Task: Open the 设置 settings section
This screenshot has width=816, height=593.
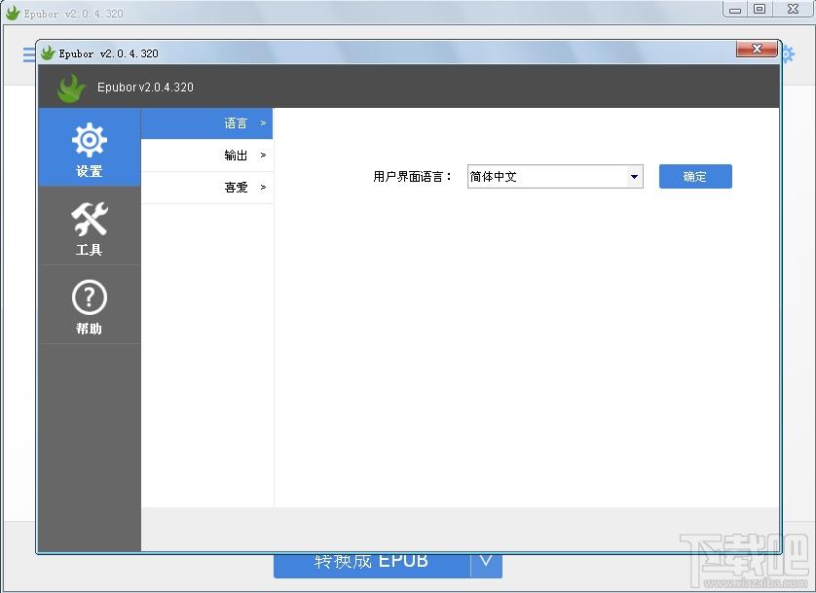Action: (x=90, y=148)
